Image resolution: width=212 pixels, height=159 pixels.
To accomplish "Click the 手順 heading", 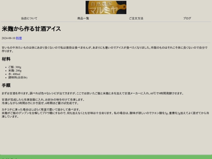I will tap(6, 85).
